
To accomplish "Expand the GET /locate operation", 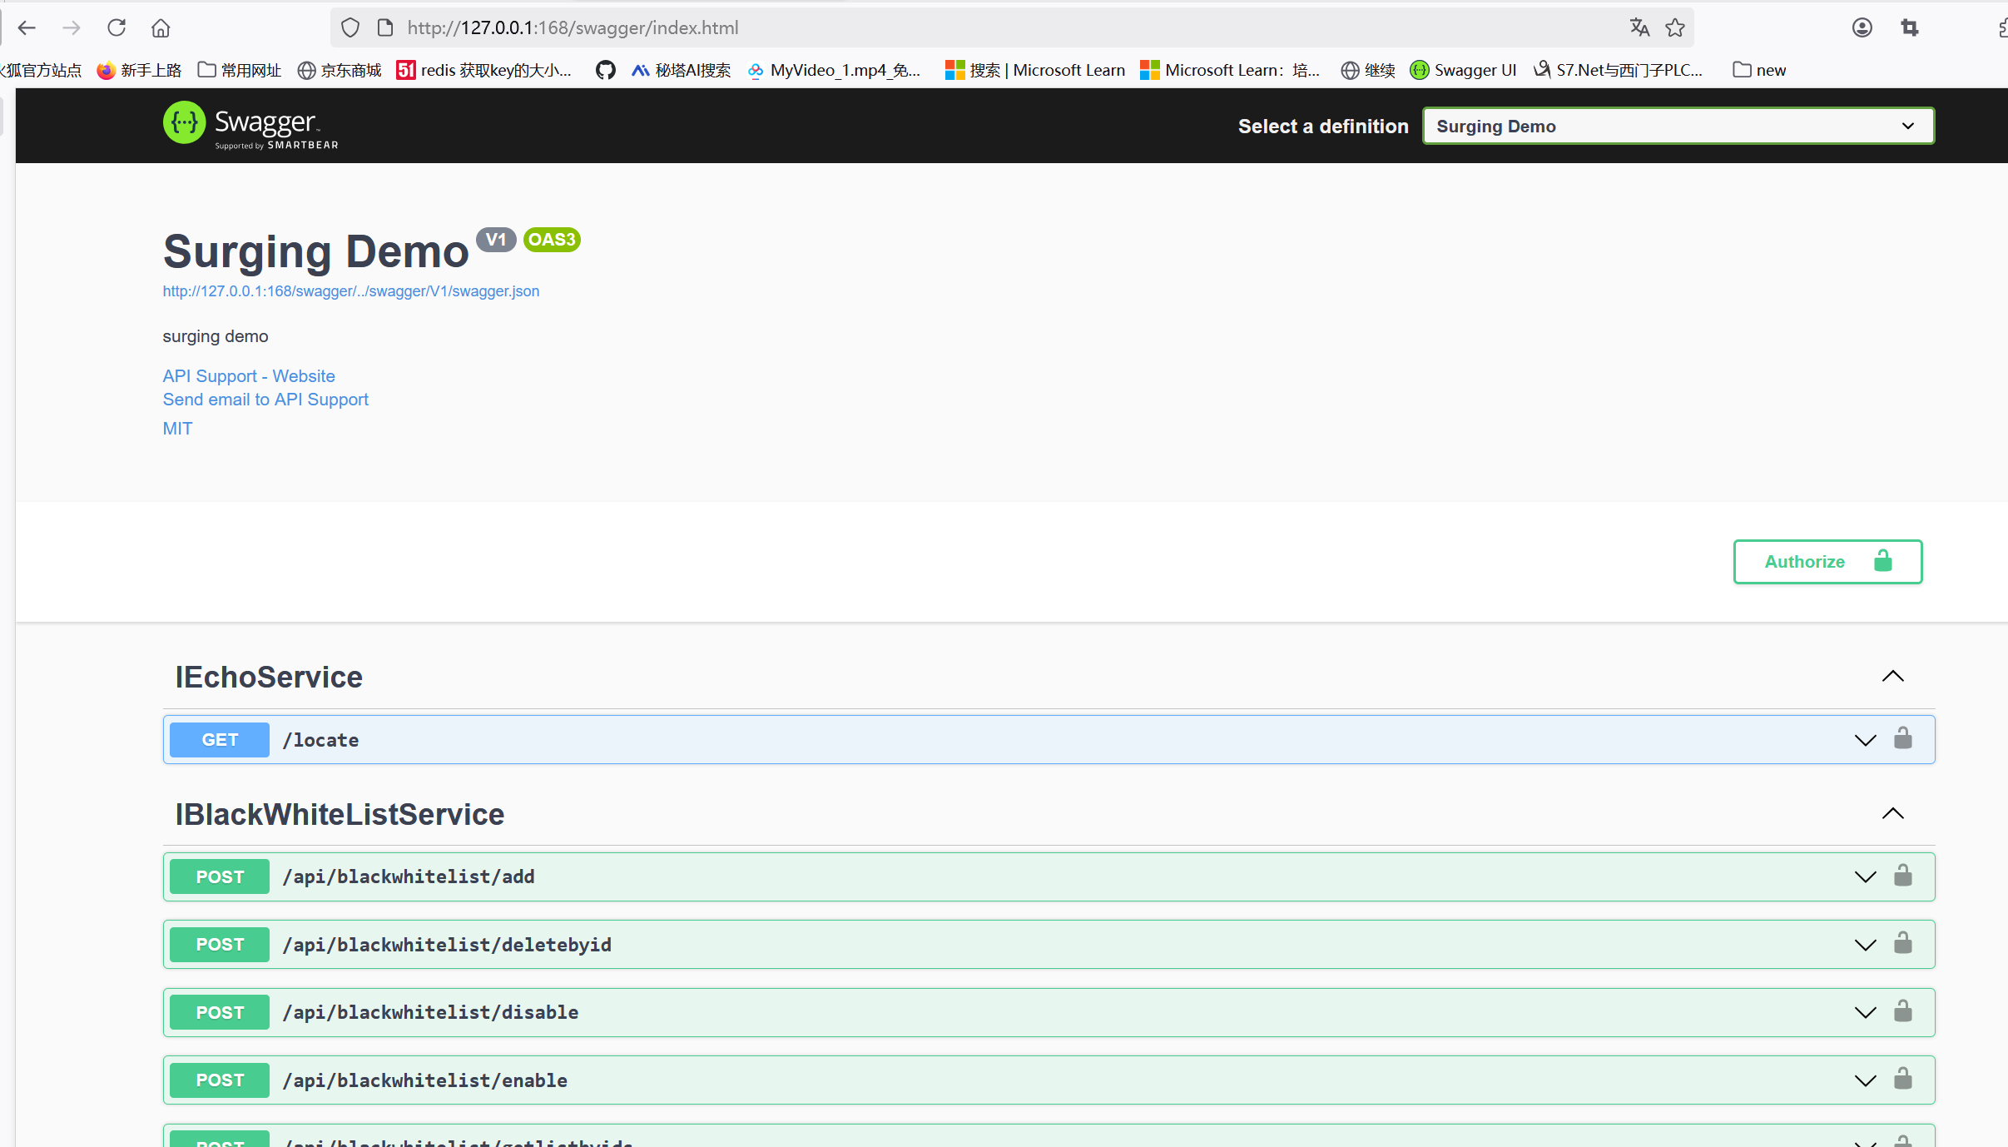I will tap(1865, 740).
